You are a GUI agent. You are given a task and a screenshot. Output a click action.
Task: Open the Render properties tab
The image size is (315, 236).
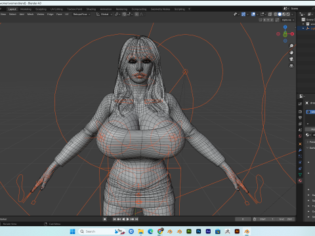coord(300,111)
